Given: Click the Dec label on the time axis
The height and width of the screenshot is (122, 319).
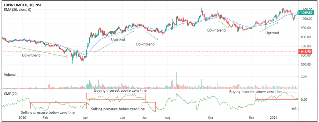Looking at the screenshot, I should (x=252, y=118).
